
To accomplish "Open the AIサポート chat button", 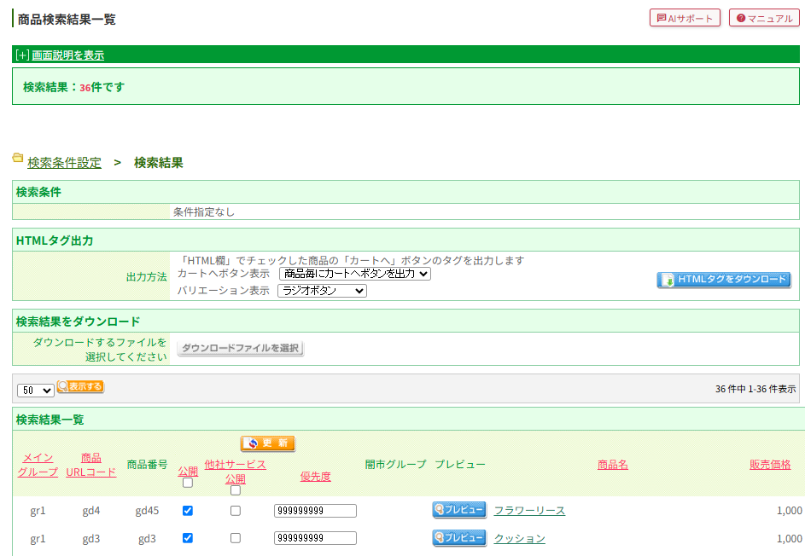I will (685, 18).
